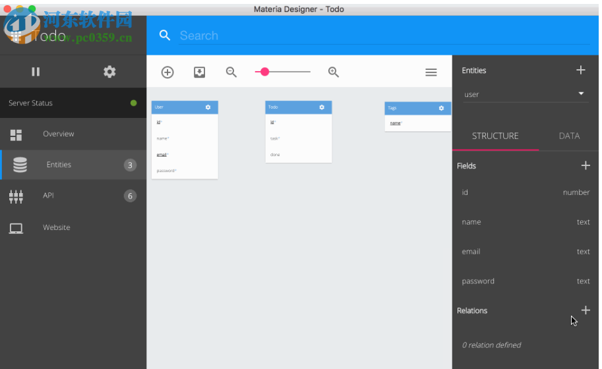Open the Entities section
This screenshot has width=602, height=369.
coord(73,165)
